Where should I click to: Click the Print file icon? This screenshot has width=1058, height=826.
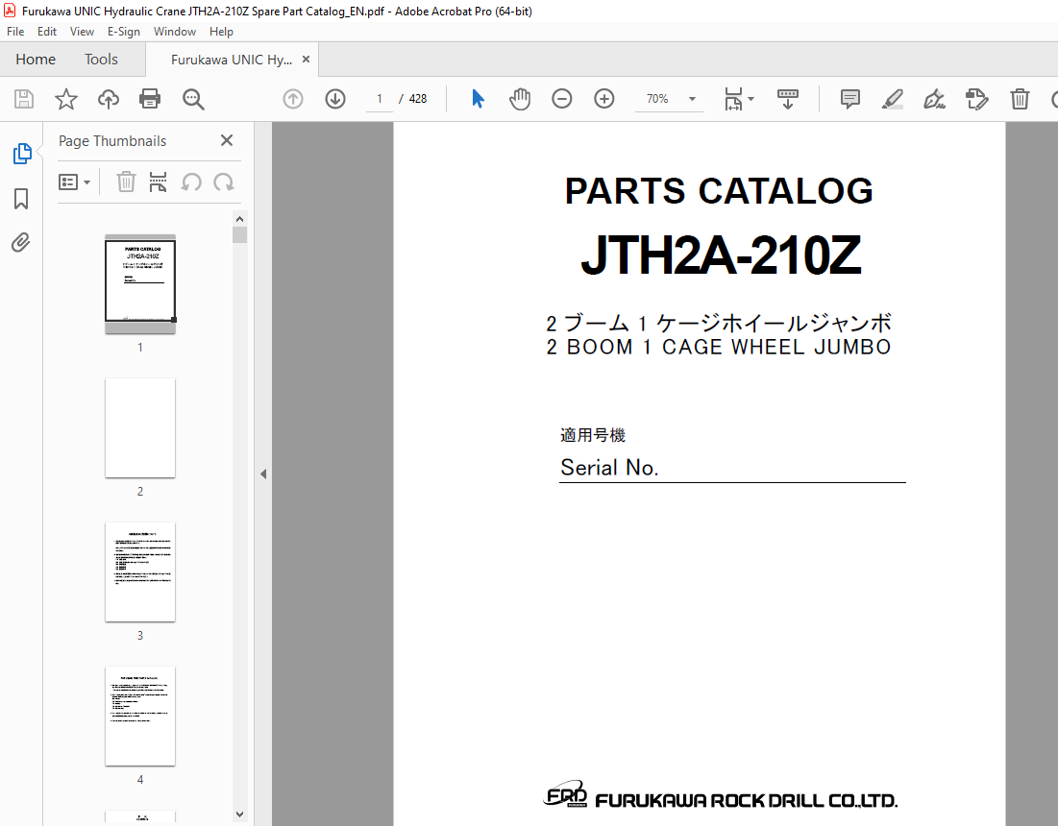pyautogui.click(x=150, y=99)
